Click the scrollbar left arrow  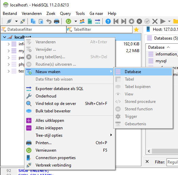tap(149, 151)
